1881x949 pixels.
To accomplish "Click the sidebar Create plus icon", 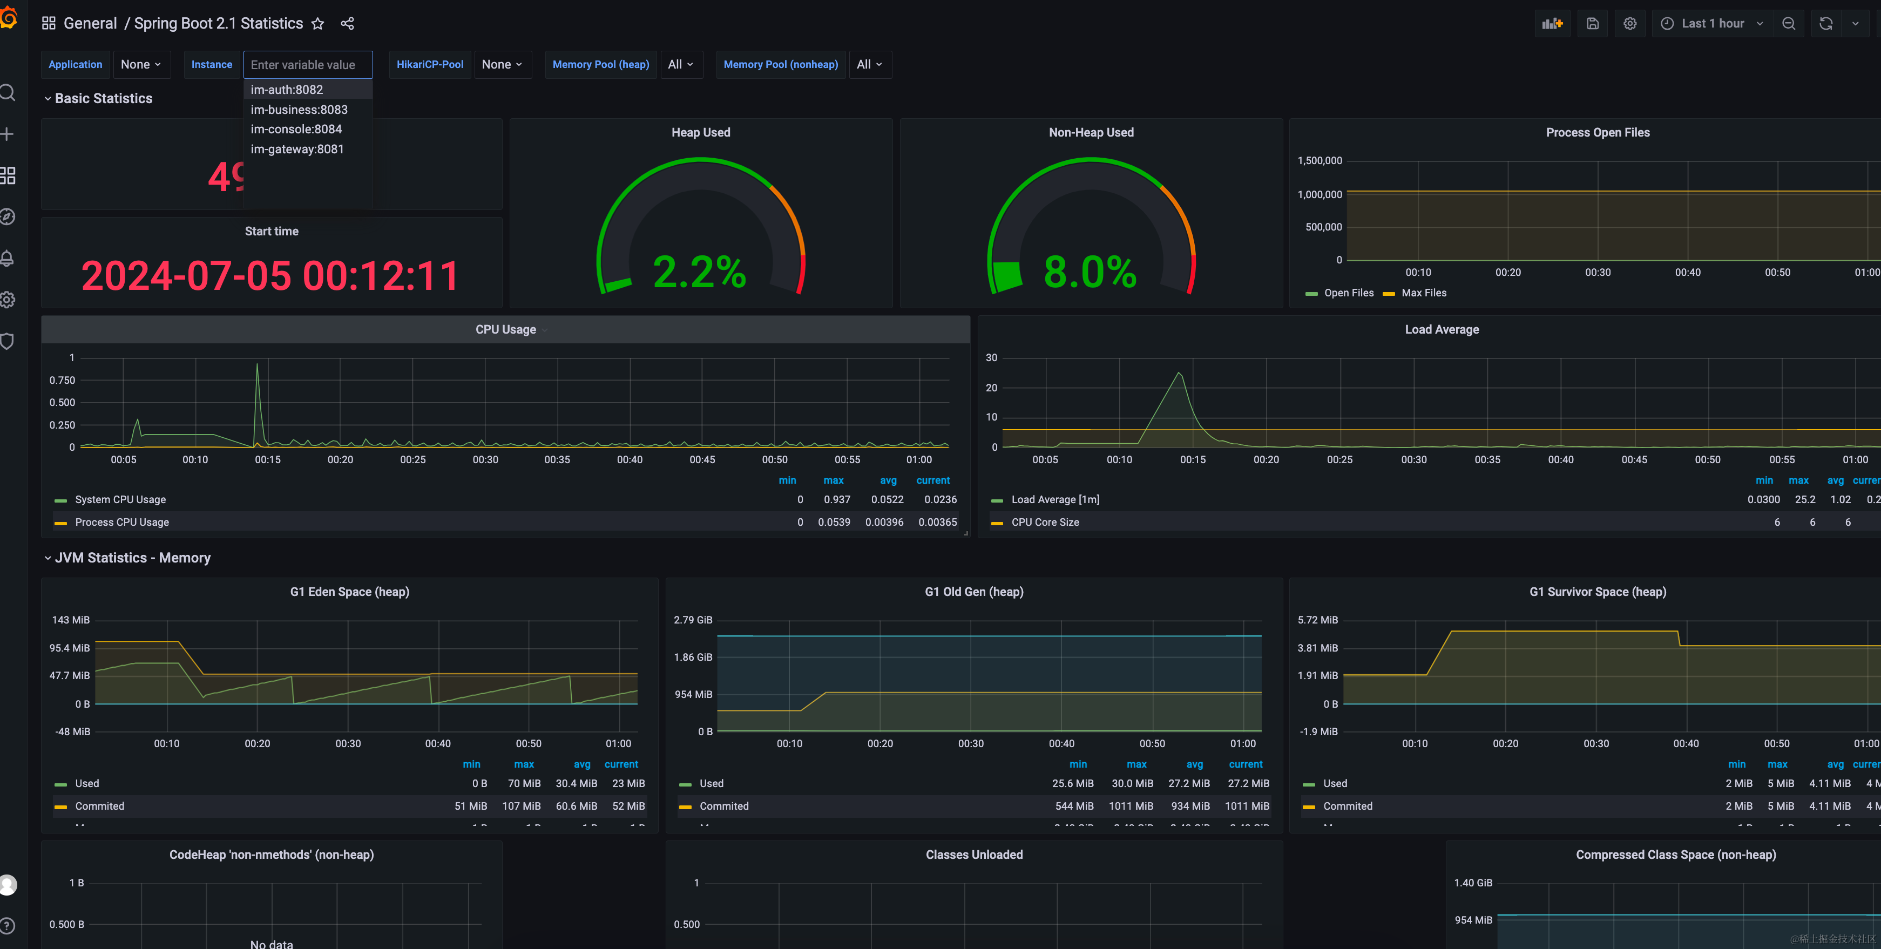I will point(8,134).
